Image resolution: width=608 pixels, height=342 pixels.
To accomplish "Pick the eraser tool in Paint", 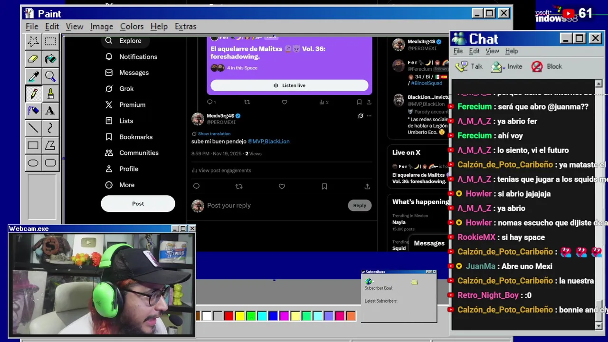I will pyautogui.click(x=33, y=59).
